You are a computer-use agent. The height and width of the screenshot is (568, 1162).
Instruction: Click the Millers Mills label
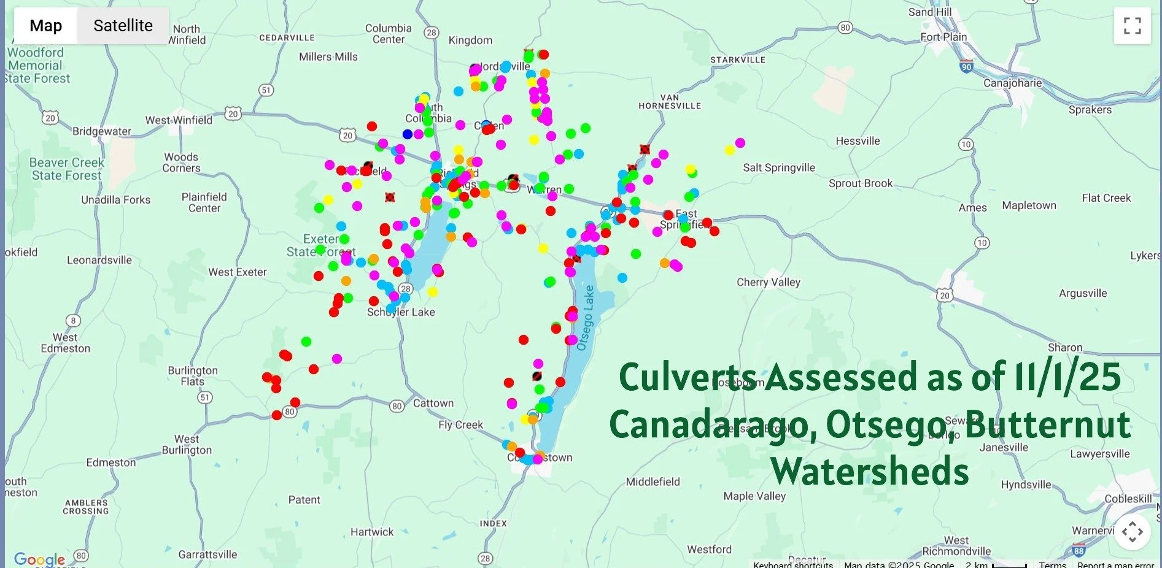pyautogui.click(x=328, y=57)
